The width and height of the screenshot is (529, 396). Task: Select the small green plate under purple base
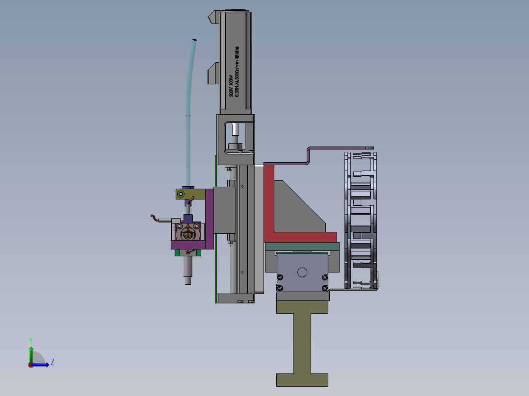(188, 252)
